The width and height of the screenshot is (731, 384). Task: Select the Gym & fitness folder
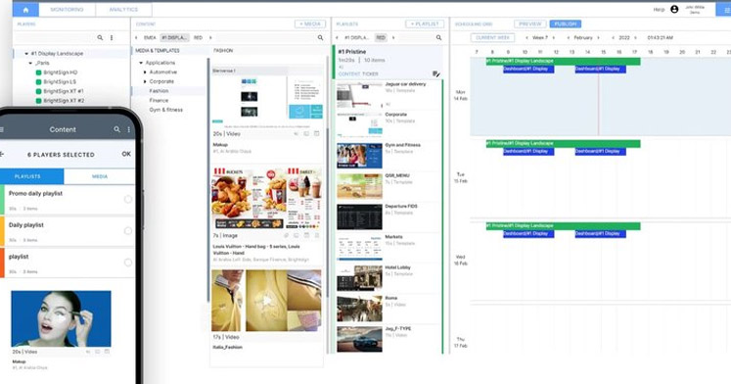[166, 110]
